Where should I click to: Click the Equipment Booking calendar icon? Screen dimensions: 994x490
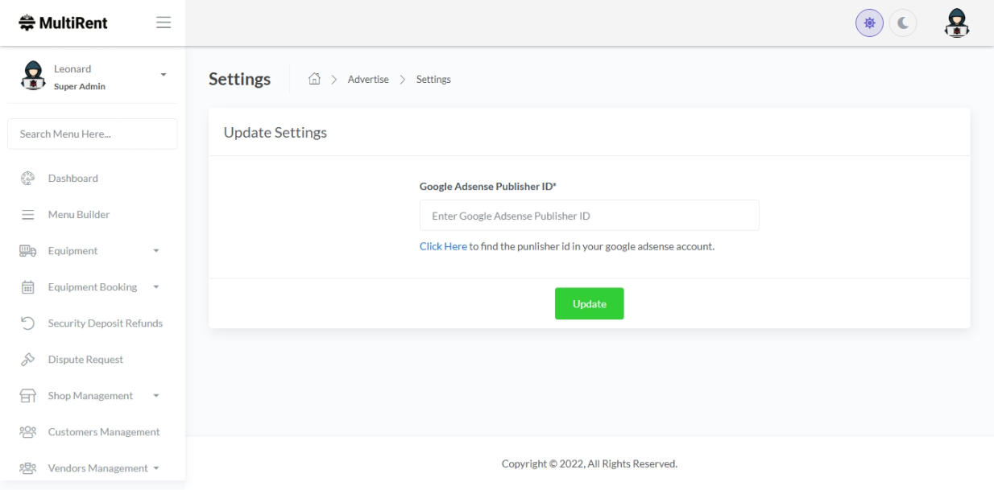[27, 287]
